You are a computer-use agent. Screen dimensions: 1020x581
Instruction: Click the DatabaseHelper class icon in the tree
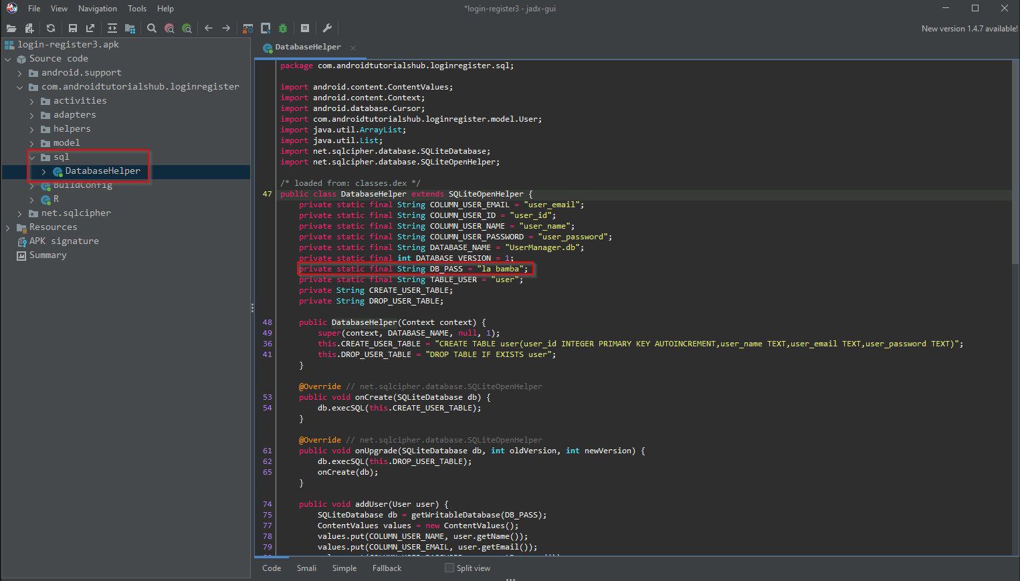[58, 172]
